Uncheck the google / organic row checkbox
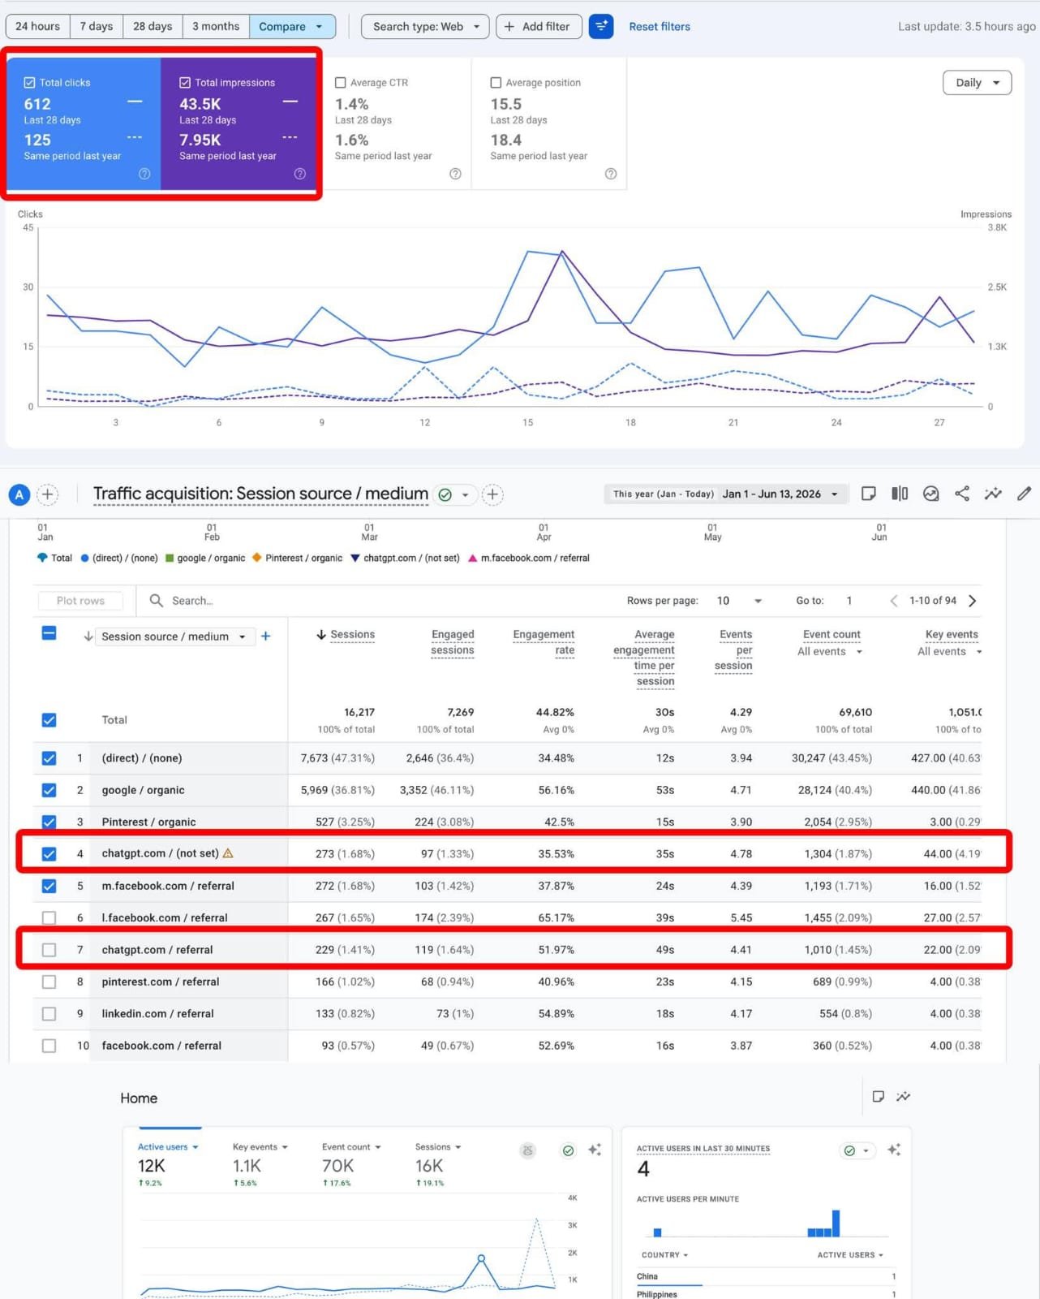The height and width of the screenshot is (1299, 1040). pos(49,790)
